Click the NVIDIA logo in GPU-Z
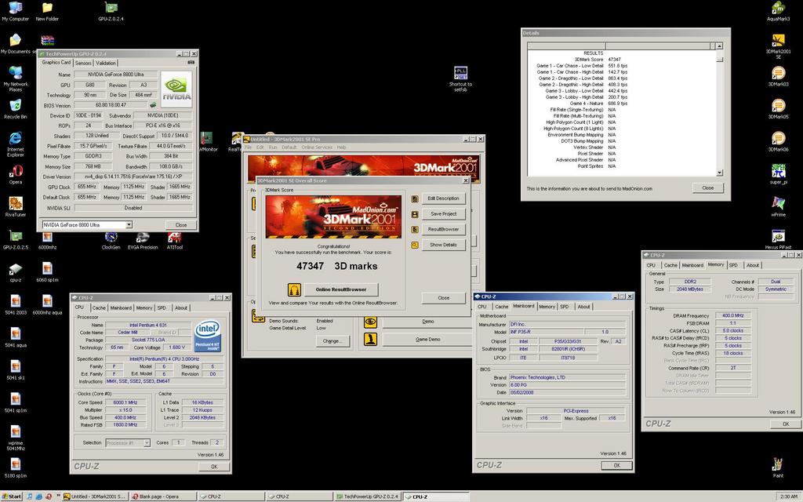Viewport: 803px width, 502px height. (176, 89)
